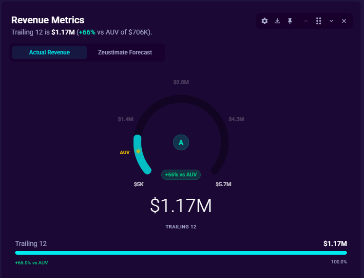Click the Revenue Metrics title
Viewport: 364px width, 278px height.
(x=48, y=20)
